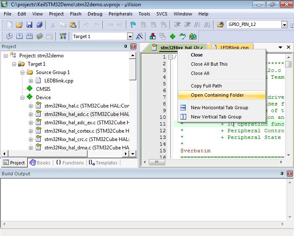Screen dimensions: 294x236
Task: Pin the Project panel with pushpin
Action: (125, 46)
